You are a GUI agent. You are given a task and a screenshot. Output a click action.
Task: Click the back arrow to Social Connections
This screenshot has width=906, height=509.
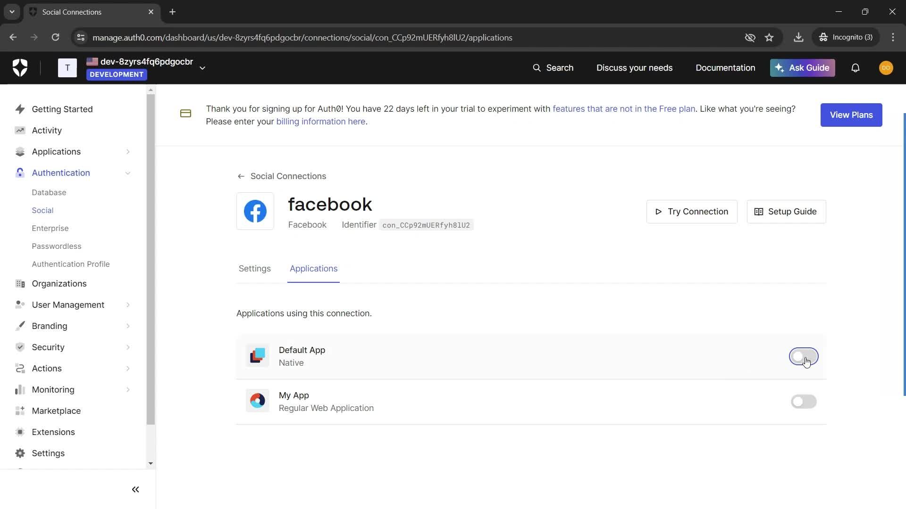[x=241, y=176]
